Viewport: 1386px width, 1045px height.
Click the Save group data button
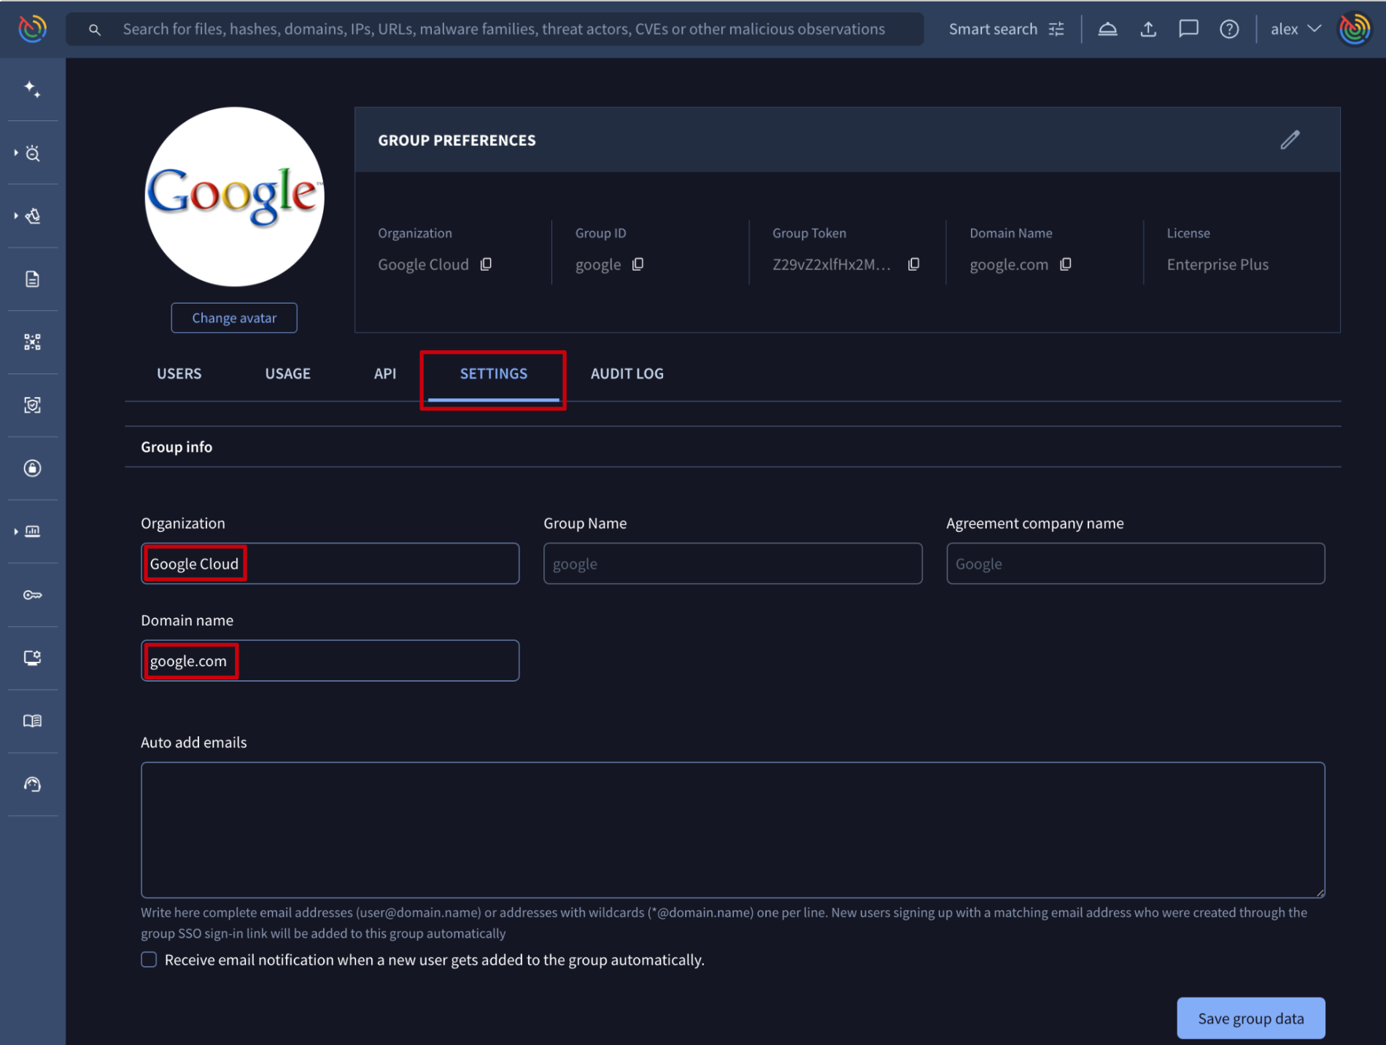click(1250, 1018)
